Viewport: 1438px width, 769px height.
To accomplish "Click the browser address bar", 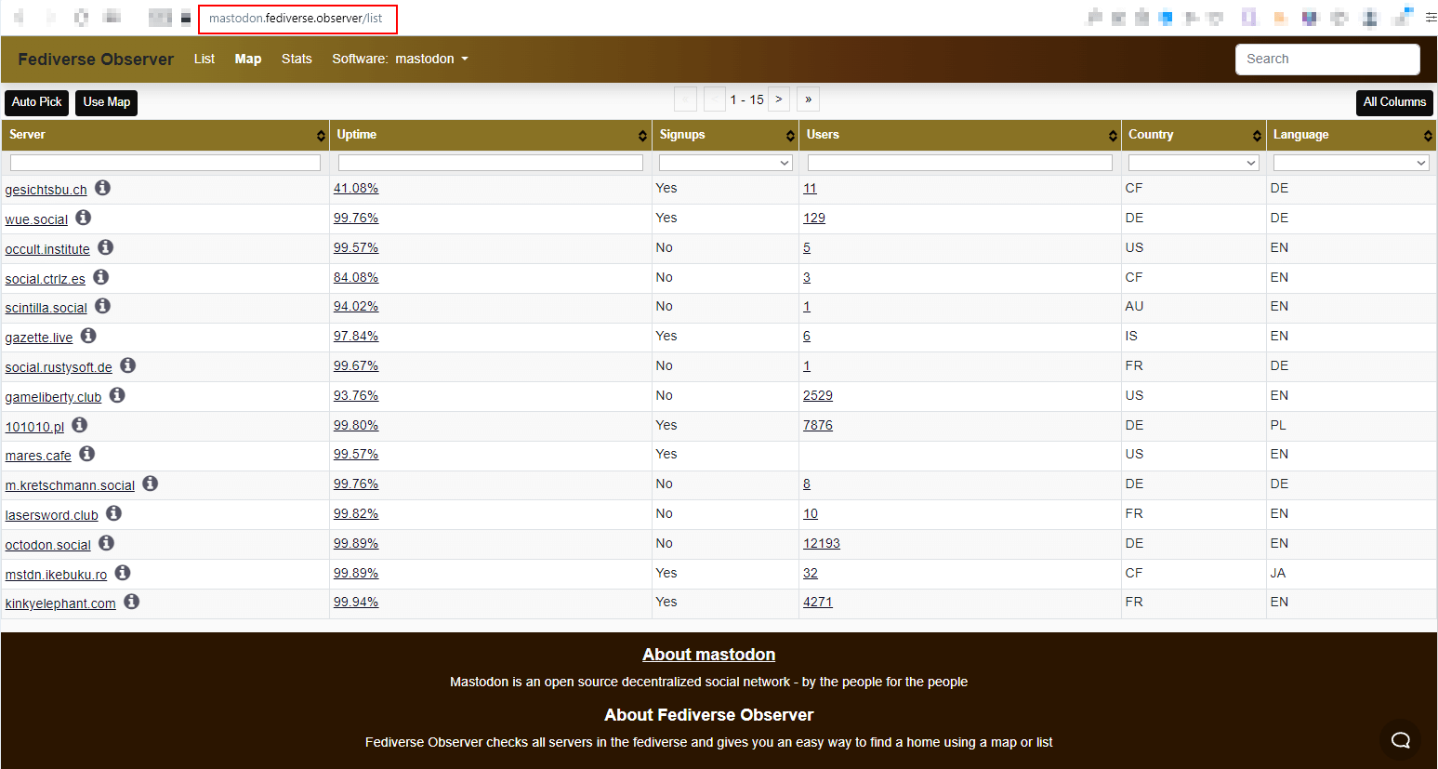I will (297, 19).
